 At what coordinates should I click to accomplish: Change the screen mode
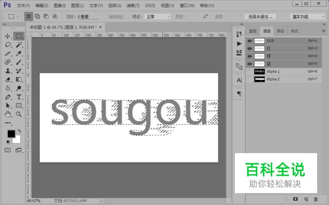tap(19, 150)
